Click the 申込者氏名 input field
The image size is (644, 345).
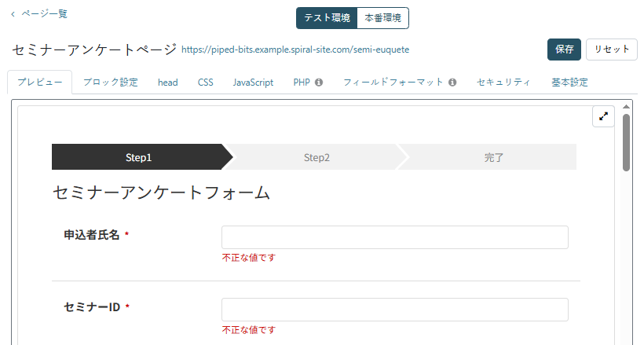point(395,237)
